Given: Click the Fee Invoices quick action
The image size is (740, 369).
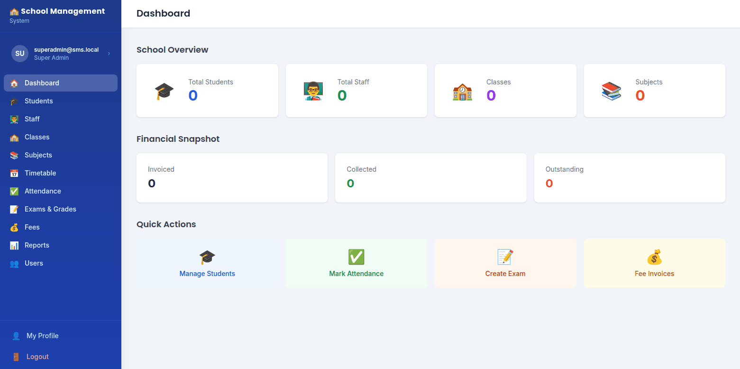Looking at the screenshot, I should pos(655,263).
